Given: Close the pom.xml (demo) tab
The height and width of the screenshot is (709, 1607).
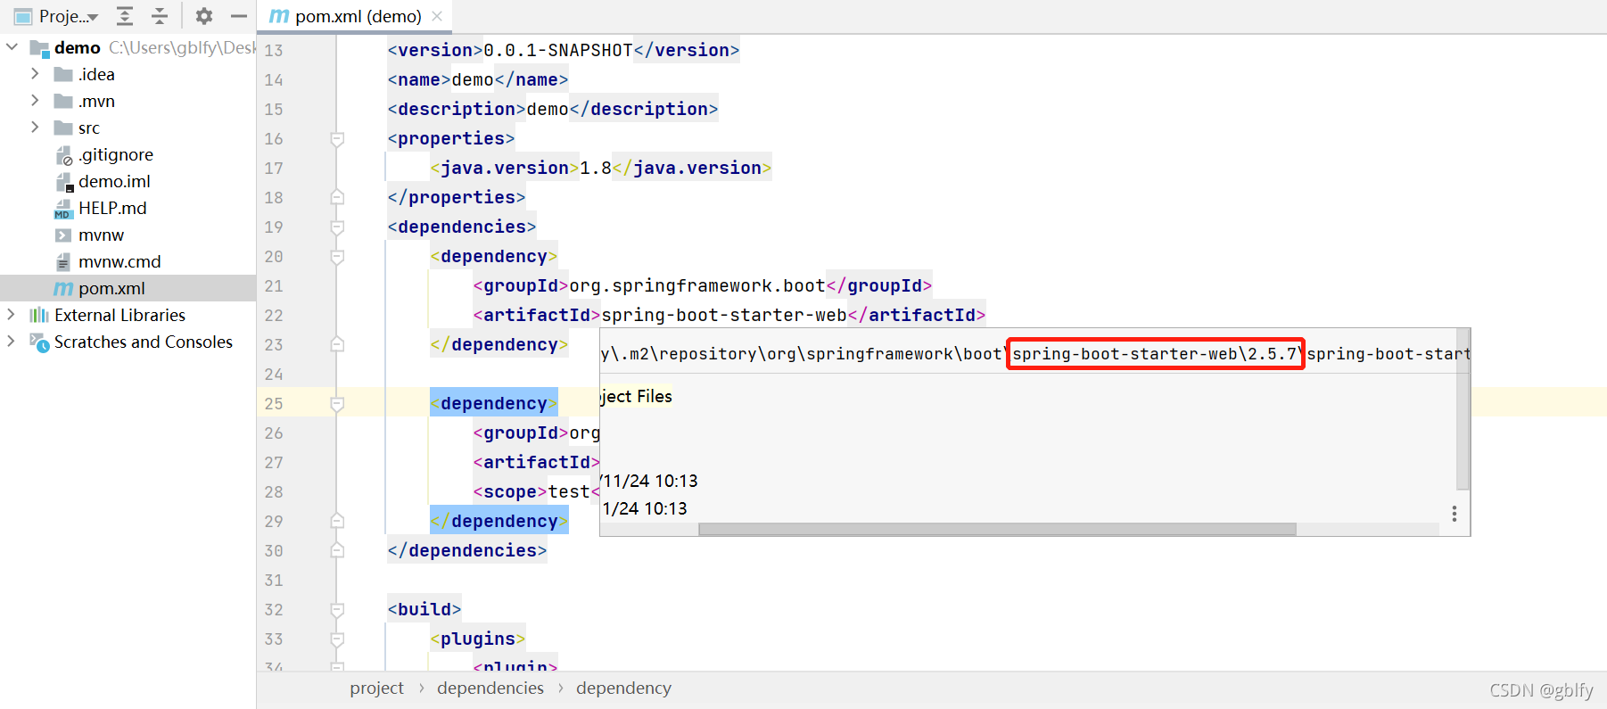Looking at the screenshot, I should coord(437,16).
